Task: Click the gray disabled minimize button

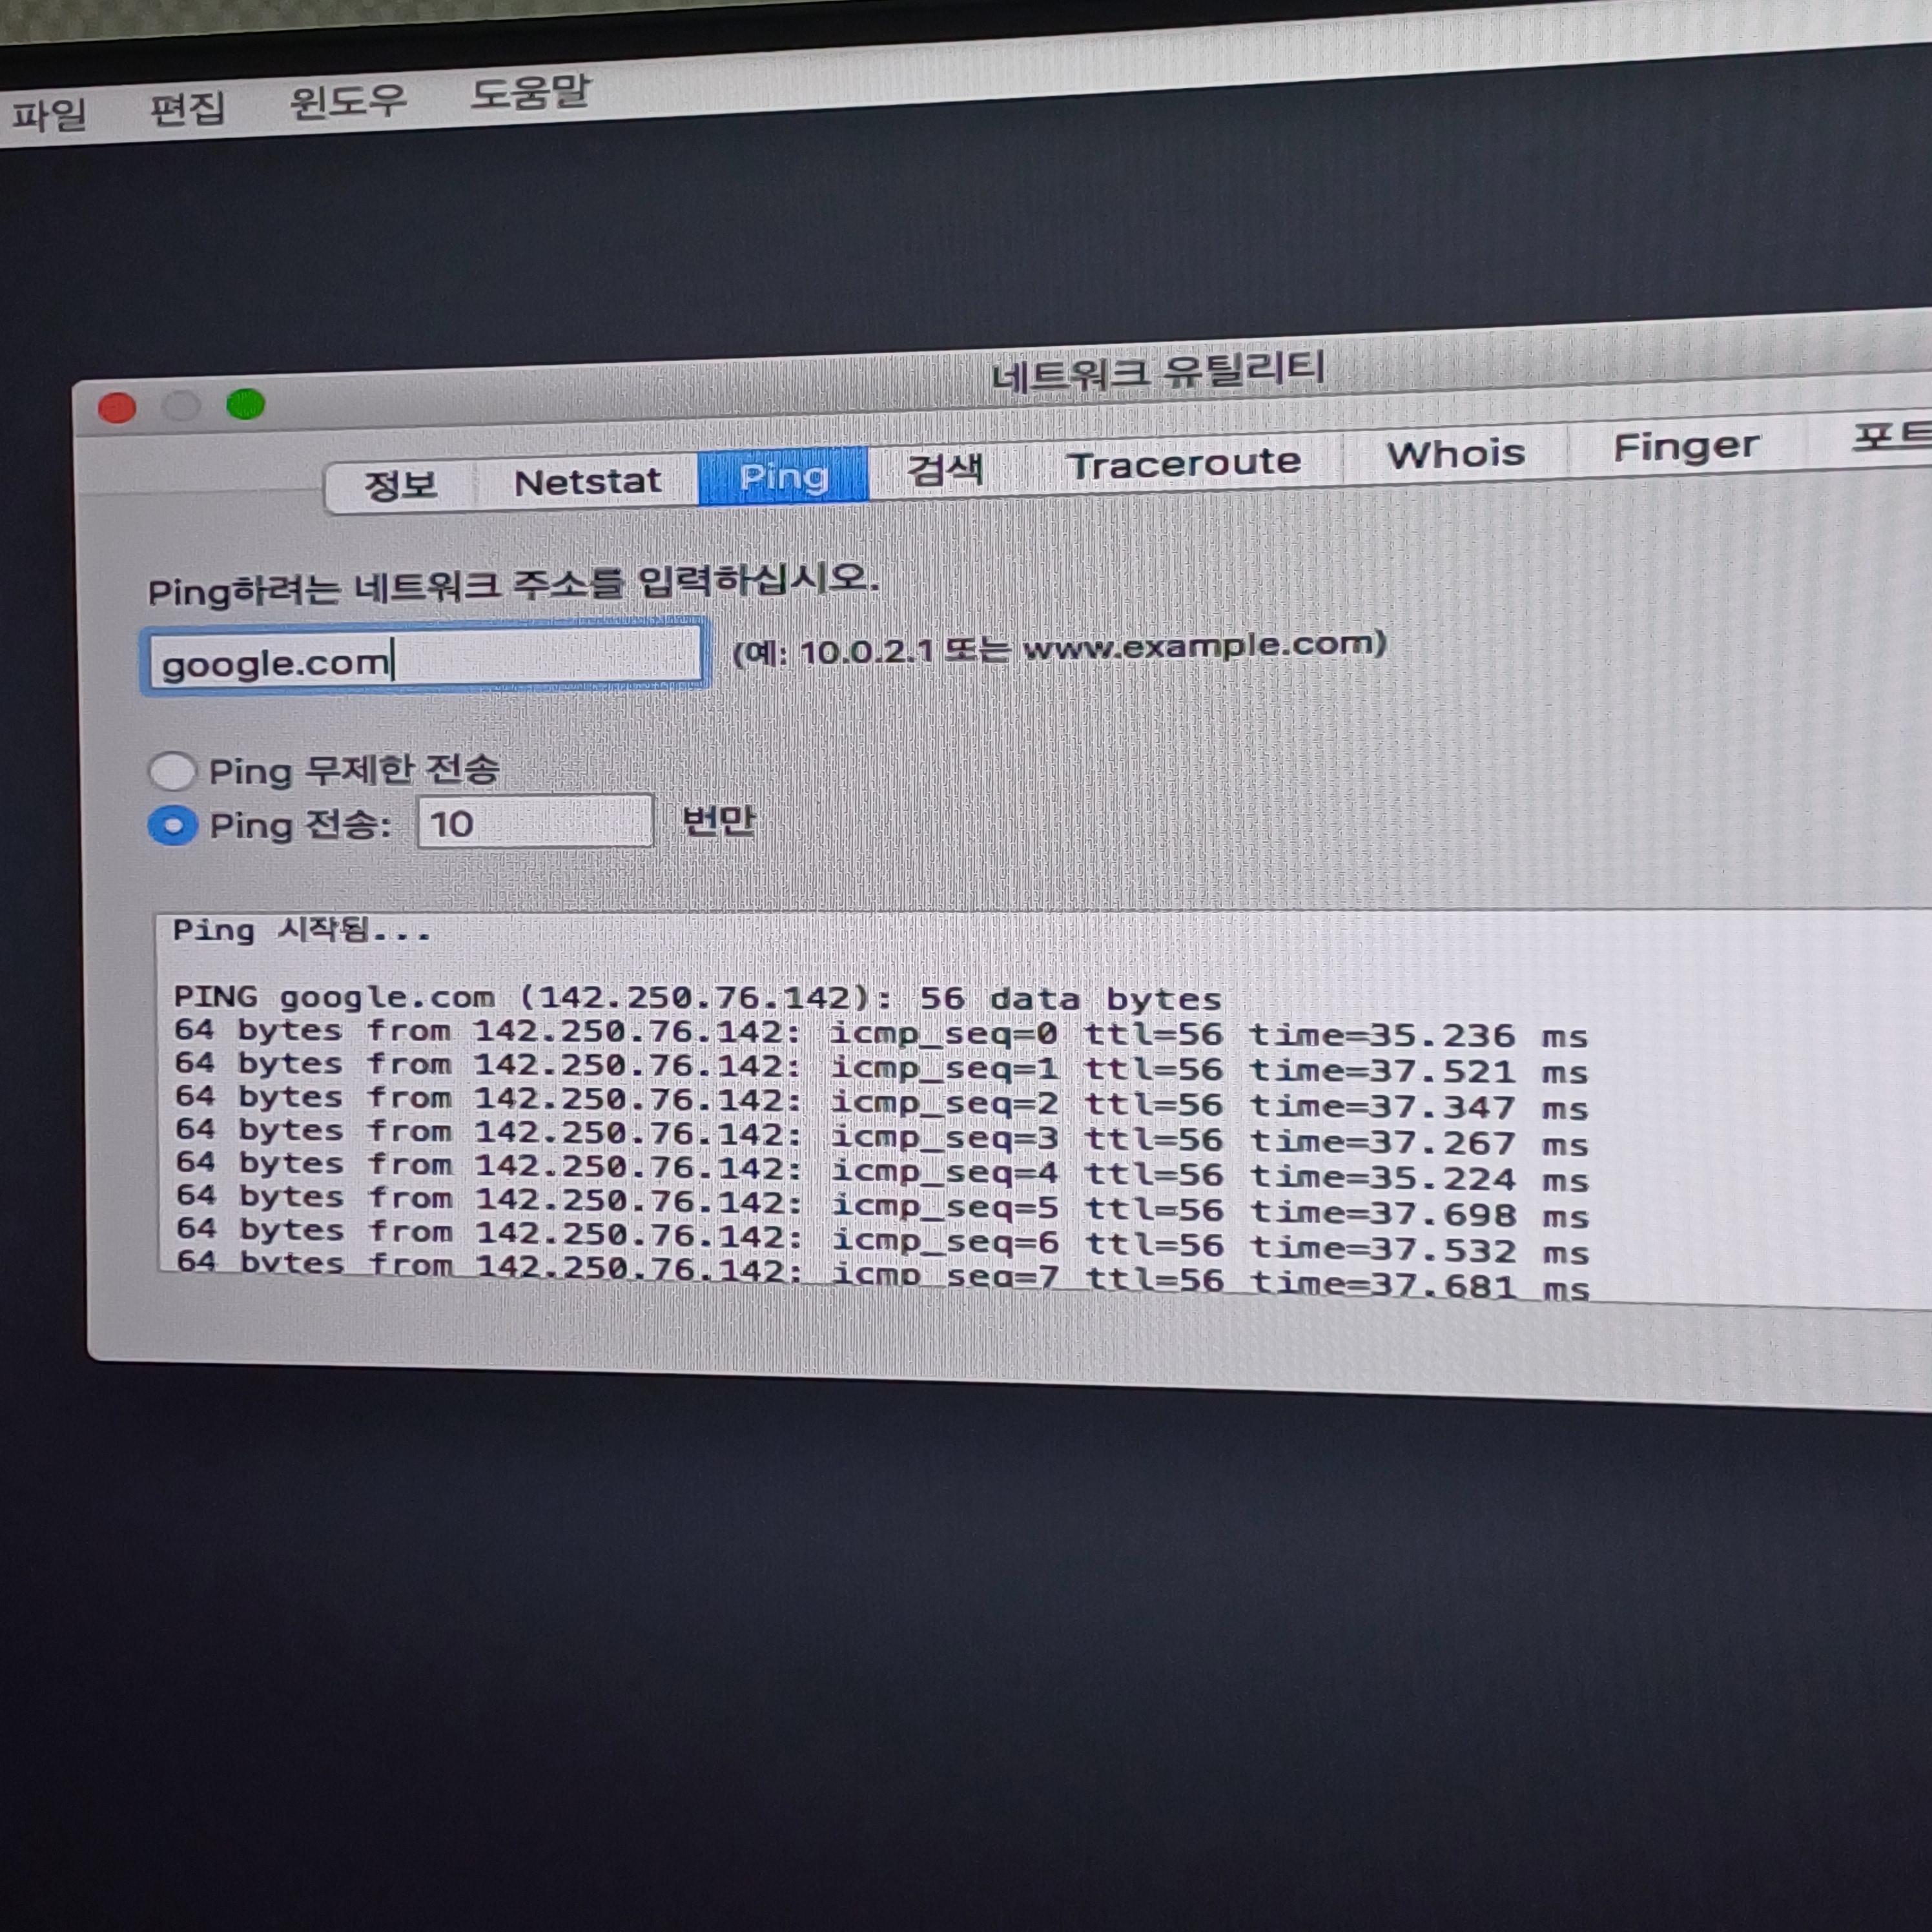Action: click(181, 406)
